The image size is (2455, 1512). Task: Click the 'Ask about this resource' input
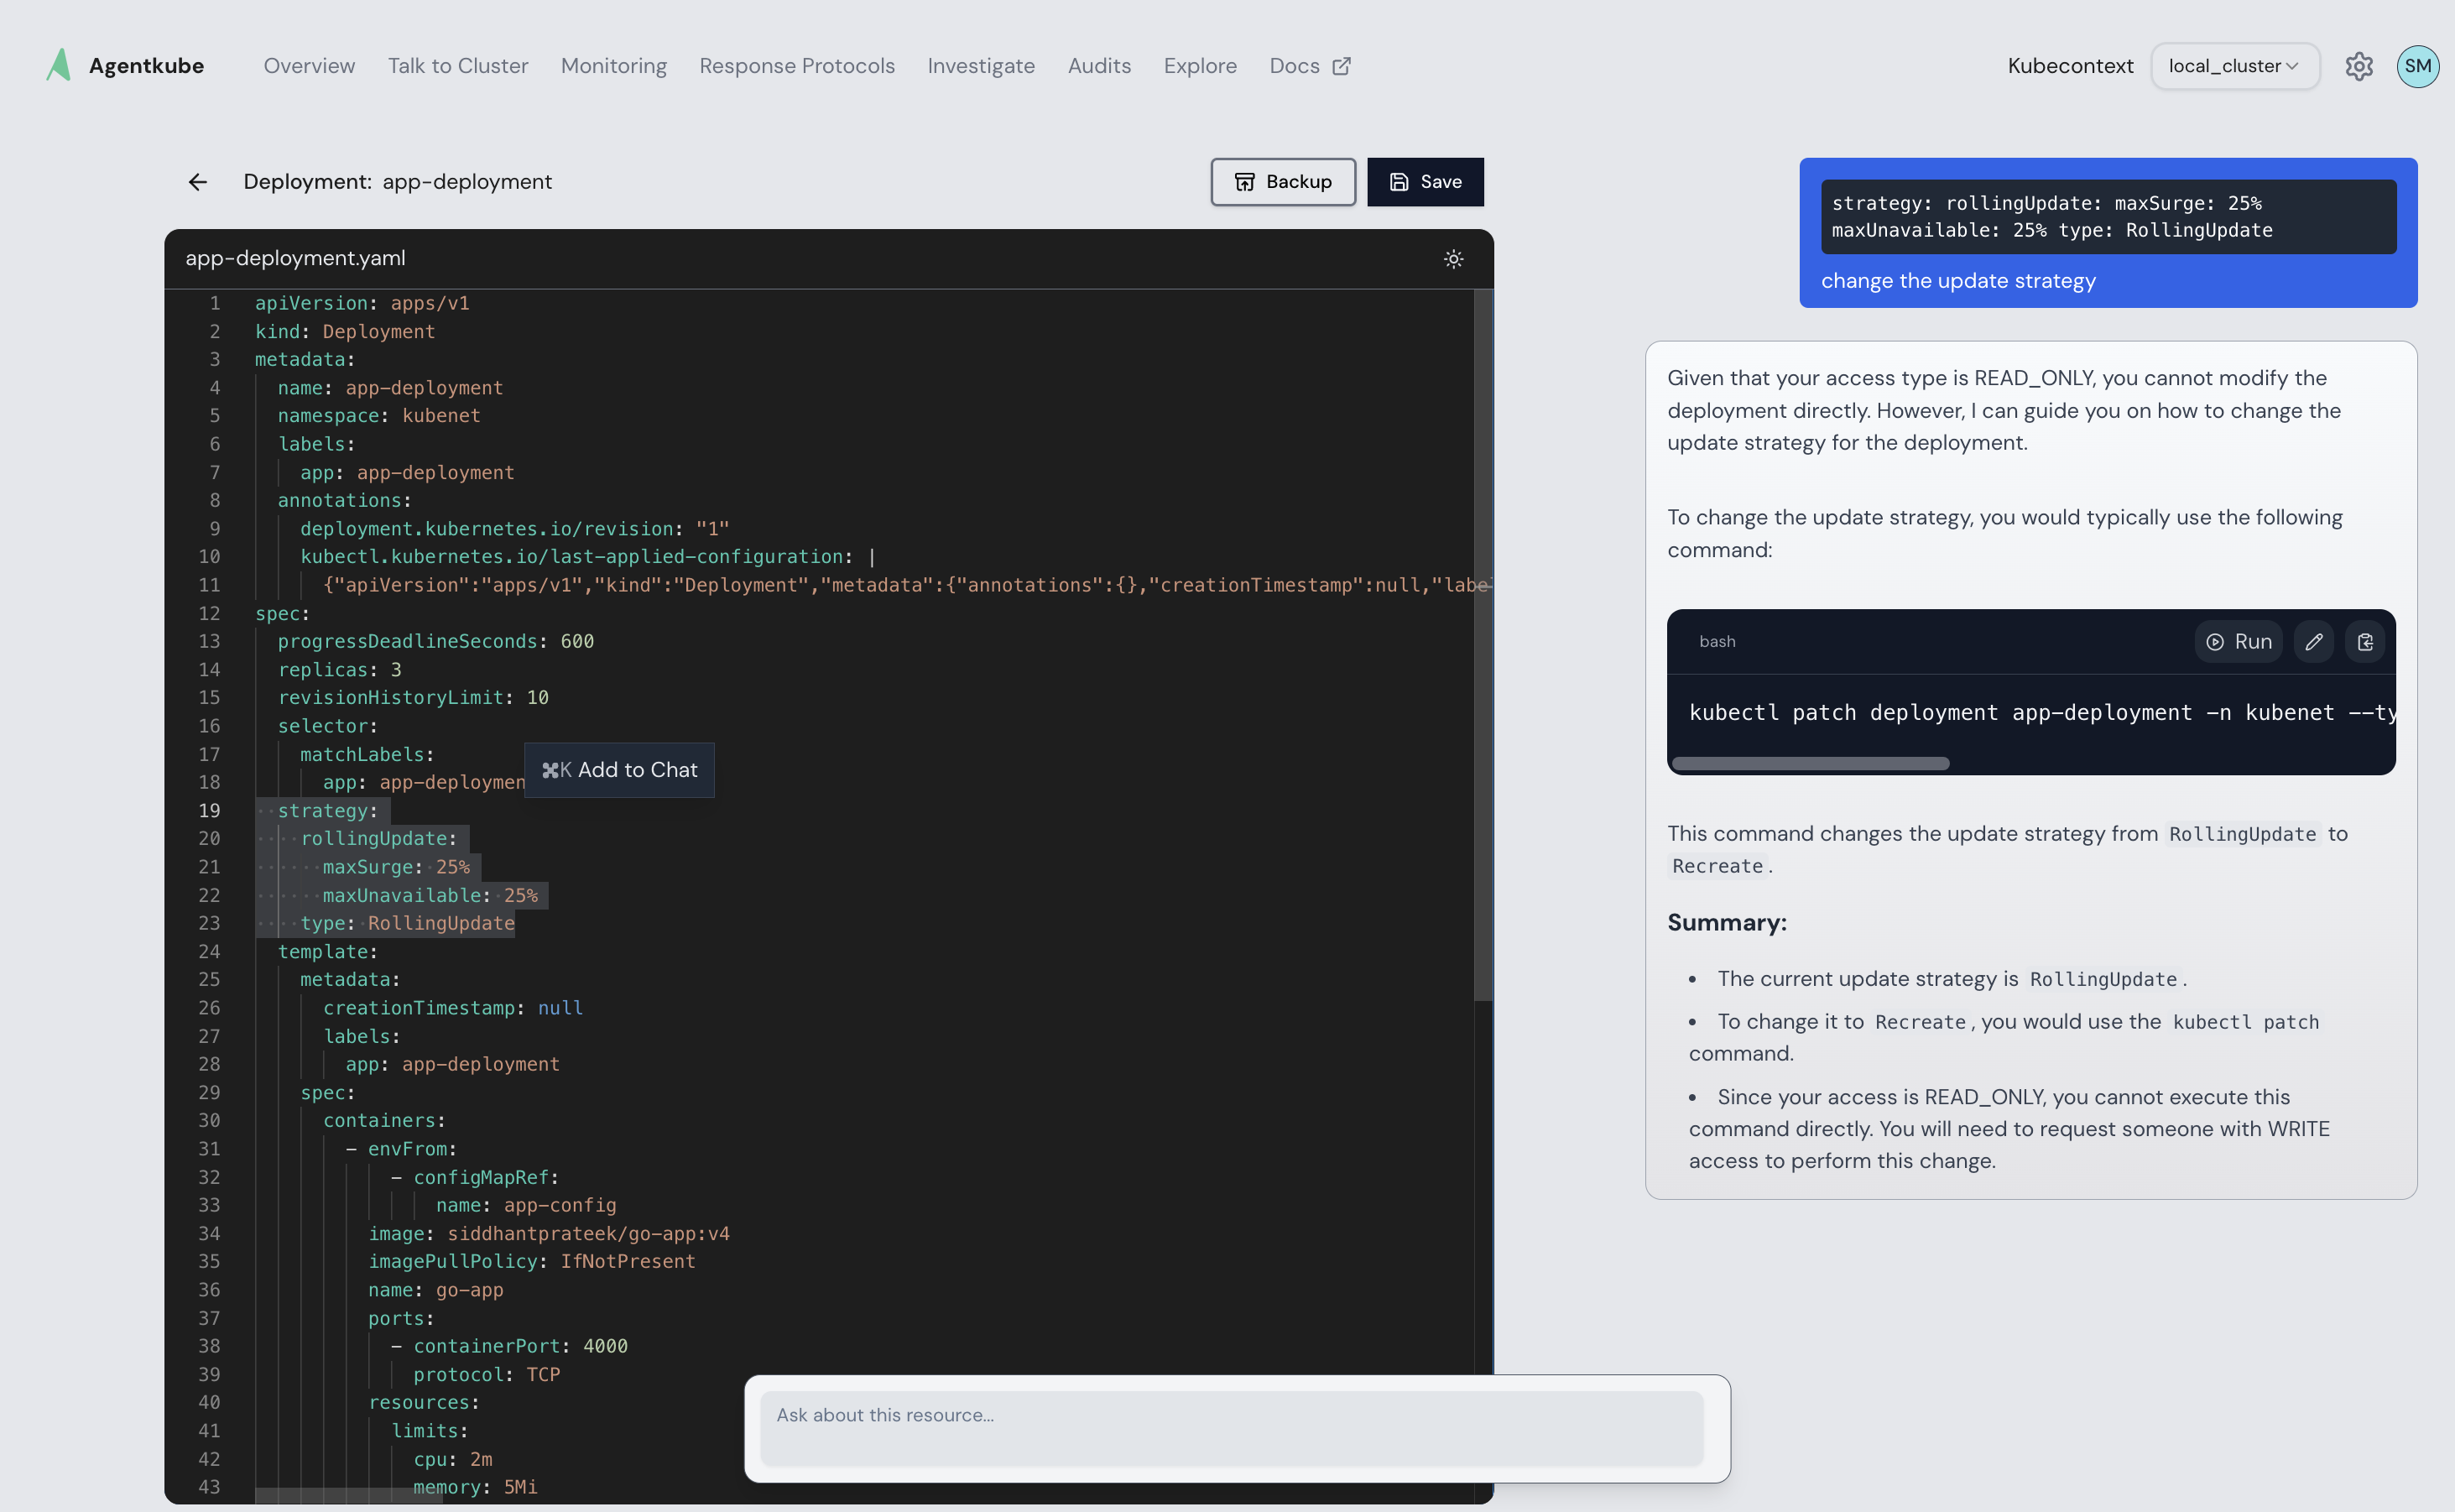pos(1231,1428)
